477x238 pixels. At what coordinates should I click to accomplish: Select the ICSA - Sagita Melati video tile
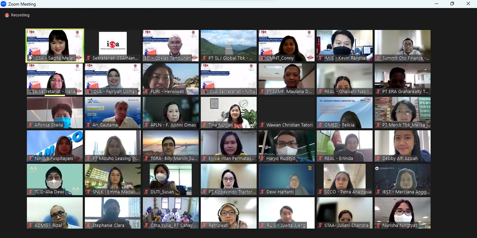coord(55,44)
